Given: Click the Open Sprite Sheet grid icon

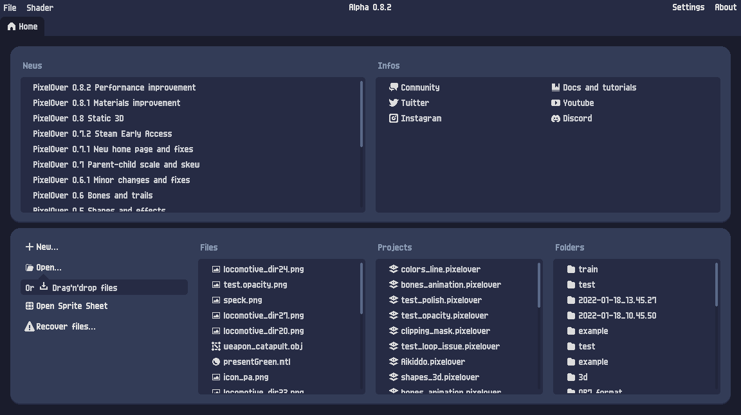Looking at the screenshot, I should (30, 306).
